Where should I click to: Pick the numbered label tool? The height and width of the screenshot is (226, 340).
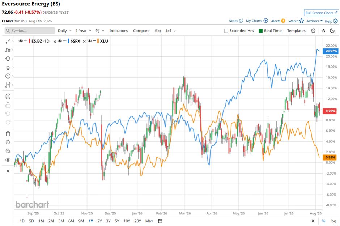8,76
